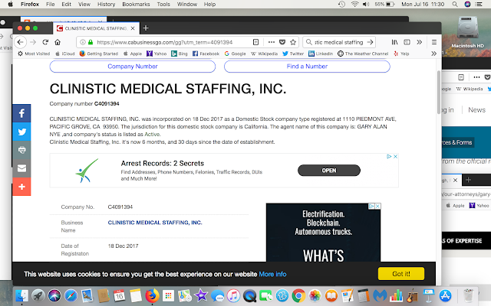Open the Most Visited bookmarks folder
This screenshot has height=306, width=491.
point(34,54)
